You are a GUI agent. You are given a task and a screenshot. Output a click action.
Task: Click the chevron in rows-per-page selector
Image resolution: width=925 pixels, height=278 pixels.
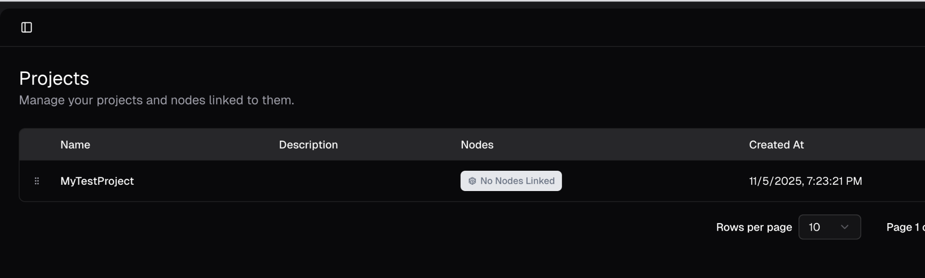coord(844,227)
